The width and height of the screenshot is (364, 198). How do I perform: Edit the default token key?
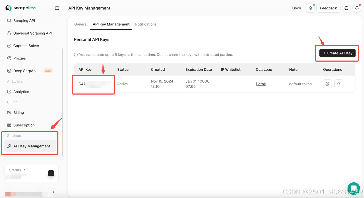coord(327,84)
